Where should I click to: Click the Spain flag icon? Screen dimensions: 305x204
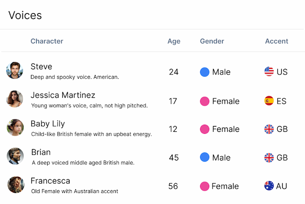[269, 101]
